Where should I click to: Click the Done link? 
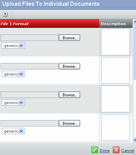click(105, 151)
